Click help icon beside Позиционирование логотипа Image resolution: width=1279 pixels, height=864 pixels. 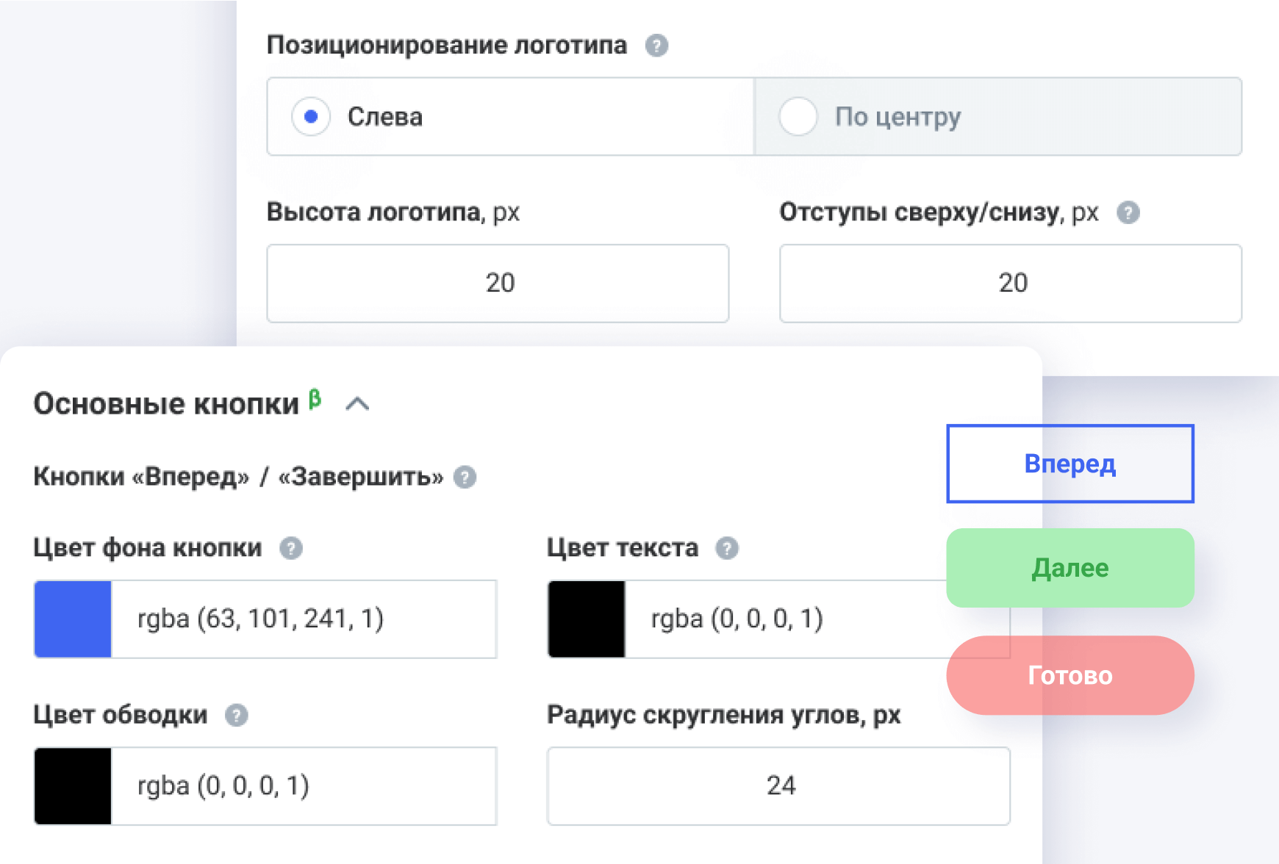[656, 46]
